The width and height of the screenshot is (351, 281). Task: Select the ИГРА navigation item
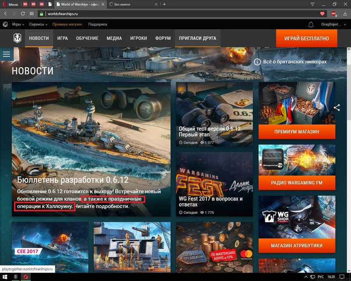tap(62, 38)
